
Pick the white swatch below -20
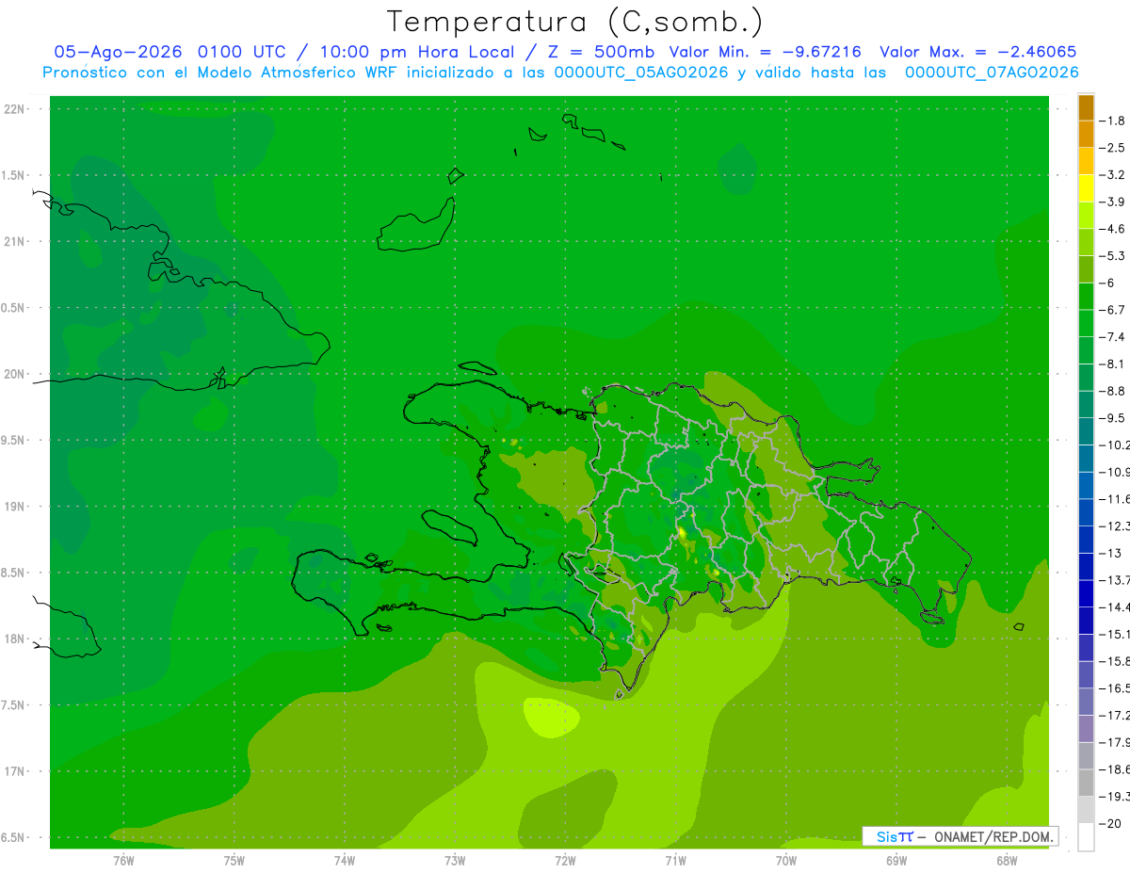[1086, 837]
